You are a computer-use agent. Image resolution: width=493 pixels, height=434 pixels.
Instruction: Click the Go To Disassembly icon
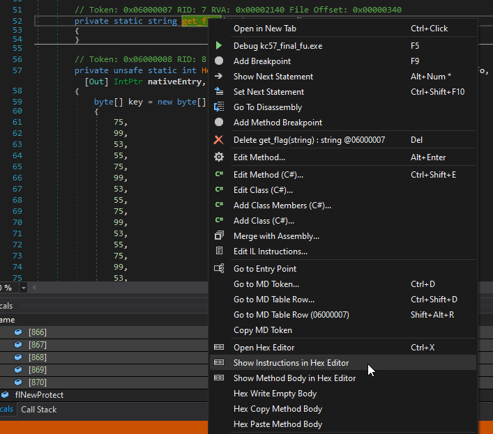pyautogui.click(x=219, y=107)
